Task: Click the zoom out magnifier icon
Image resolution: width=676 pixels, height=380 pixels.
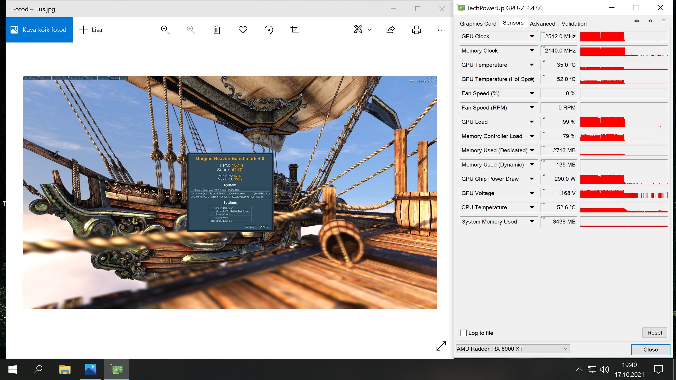Action: (191, 30)
